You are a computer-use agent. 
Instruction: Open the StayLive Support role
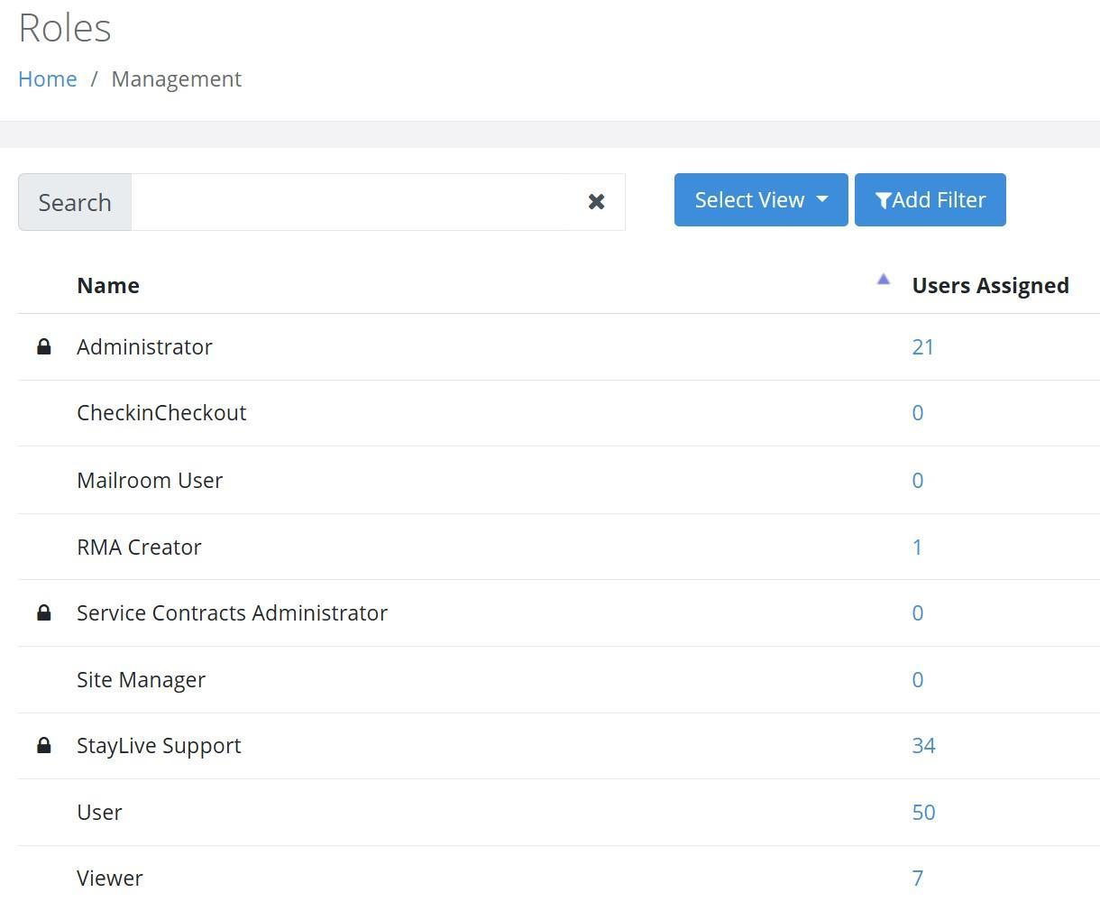159,745
